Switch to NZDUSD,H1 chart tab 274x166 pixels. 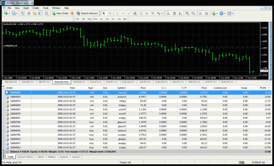point(79,82)
